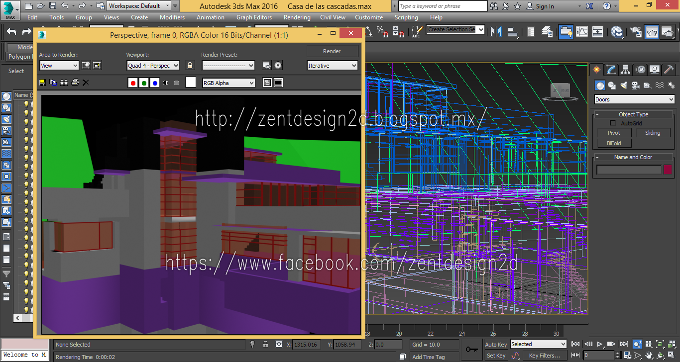Open the RGB Alpha channel dropdown

[x=229, y=83]
